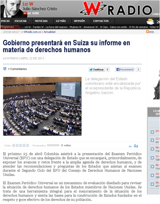Viewport: 160px width, 204px height.
Task: Click the sidebar side banner image
Action: [x=156, y=84]
